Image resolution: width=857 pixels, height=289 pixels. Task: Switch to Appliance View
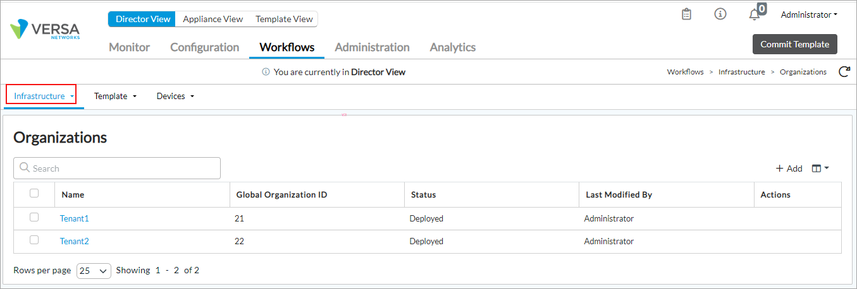pos(213,19)
